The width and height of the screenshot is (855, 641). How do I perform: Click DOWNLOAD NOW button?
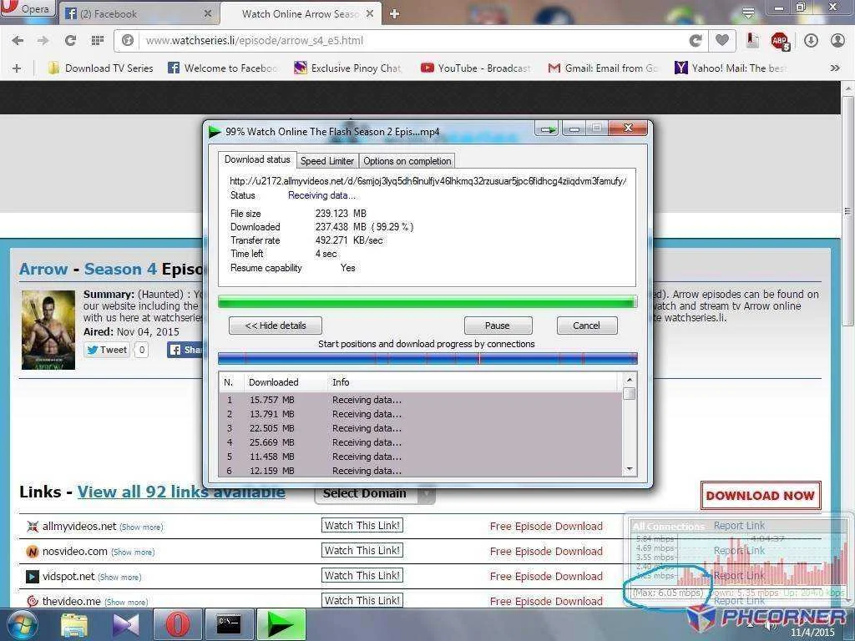(761, 496)
